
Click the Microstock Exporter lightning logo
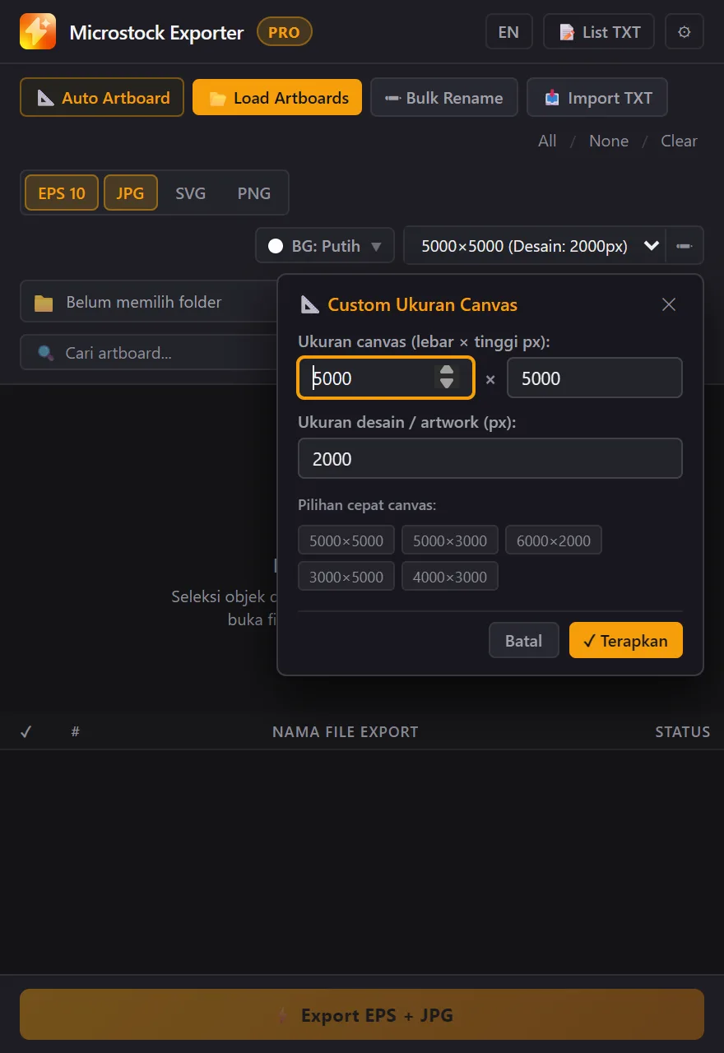click(38, 32)
